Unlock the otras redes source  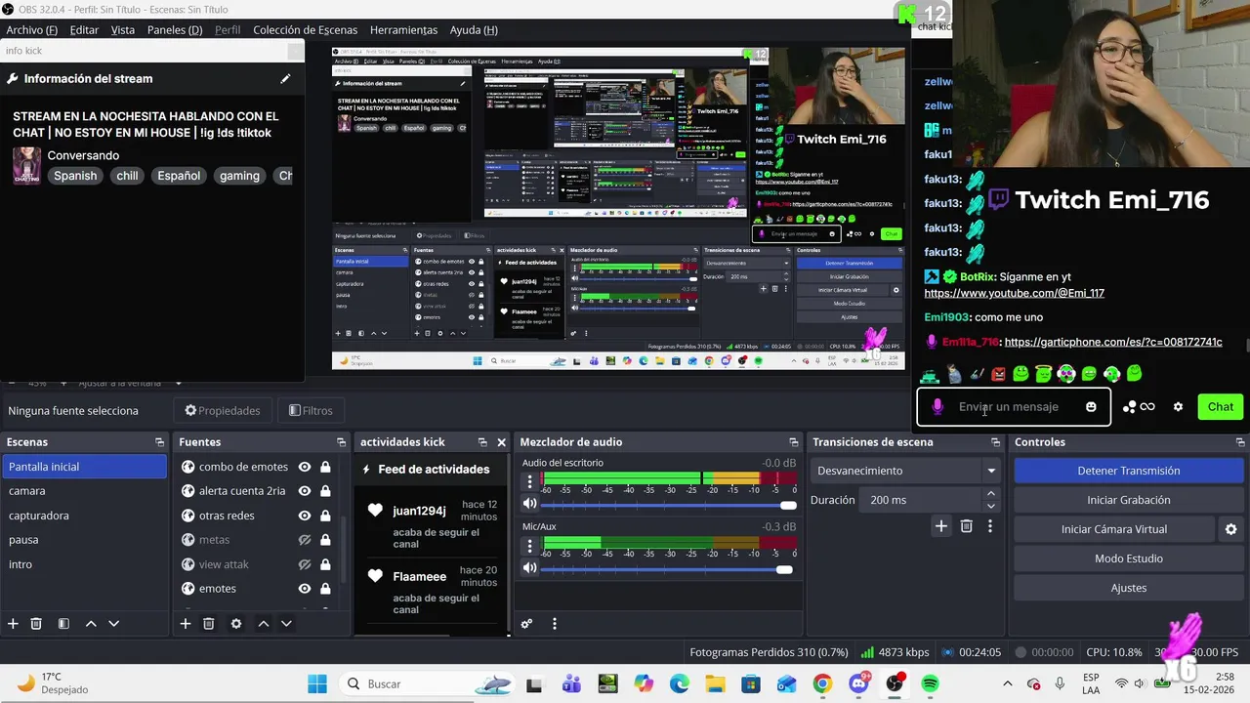tap(325, 516)
